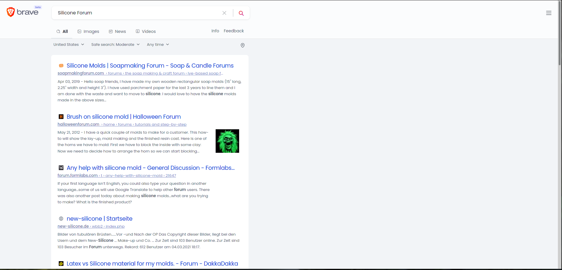Open the Info link
This screenshot has width=562, height=270.
215,31
